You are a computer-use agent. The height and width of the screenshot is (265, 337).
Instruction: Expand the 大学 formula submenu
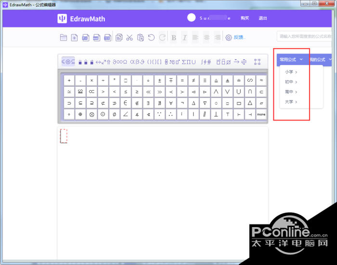click(291, 102)
